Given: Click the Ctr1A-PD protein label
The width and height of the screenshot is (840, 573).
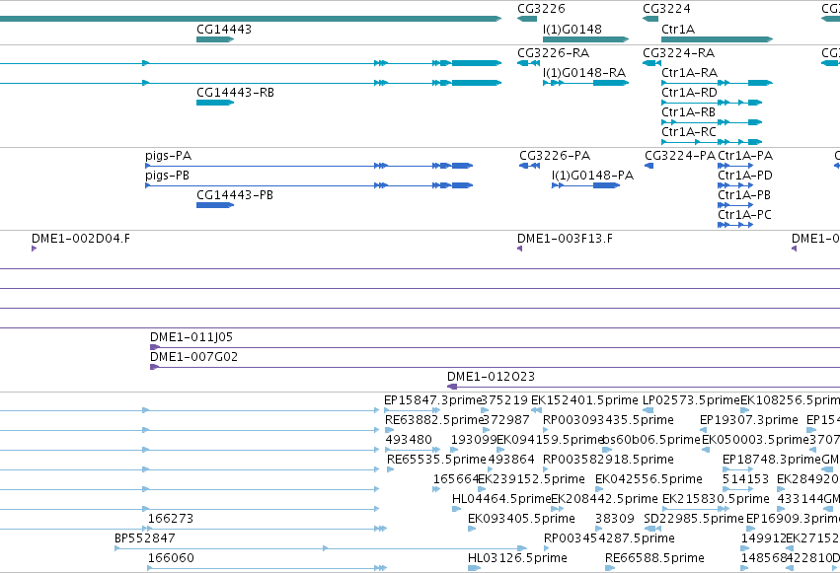Looking at the screenshot, I should coord(745,176).
